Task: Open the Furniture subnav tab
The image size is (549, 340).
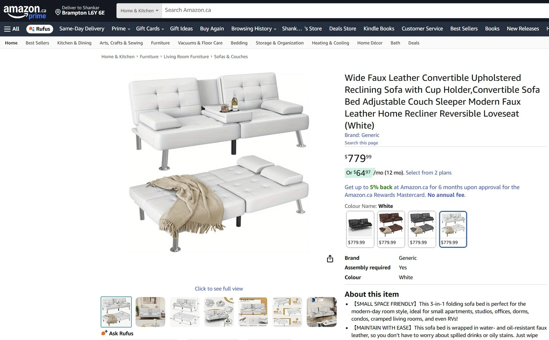Action: (160, 43)
